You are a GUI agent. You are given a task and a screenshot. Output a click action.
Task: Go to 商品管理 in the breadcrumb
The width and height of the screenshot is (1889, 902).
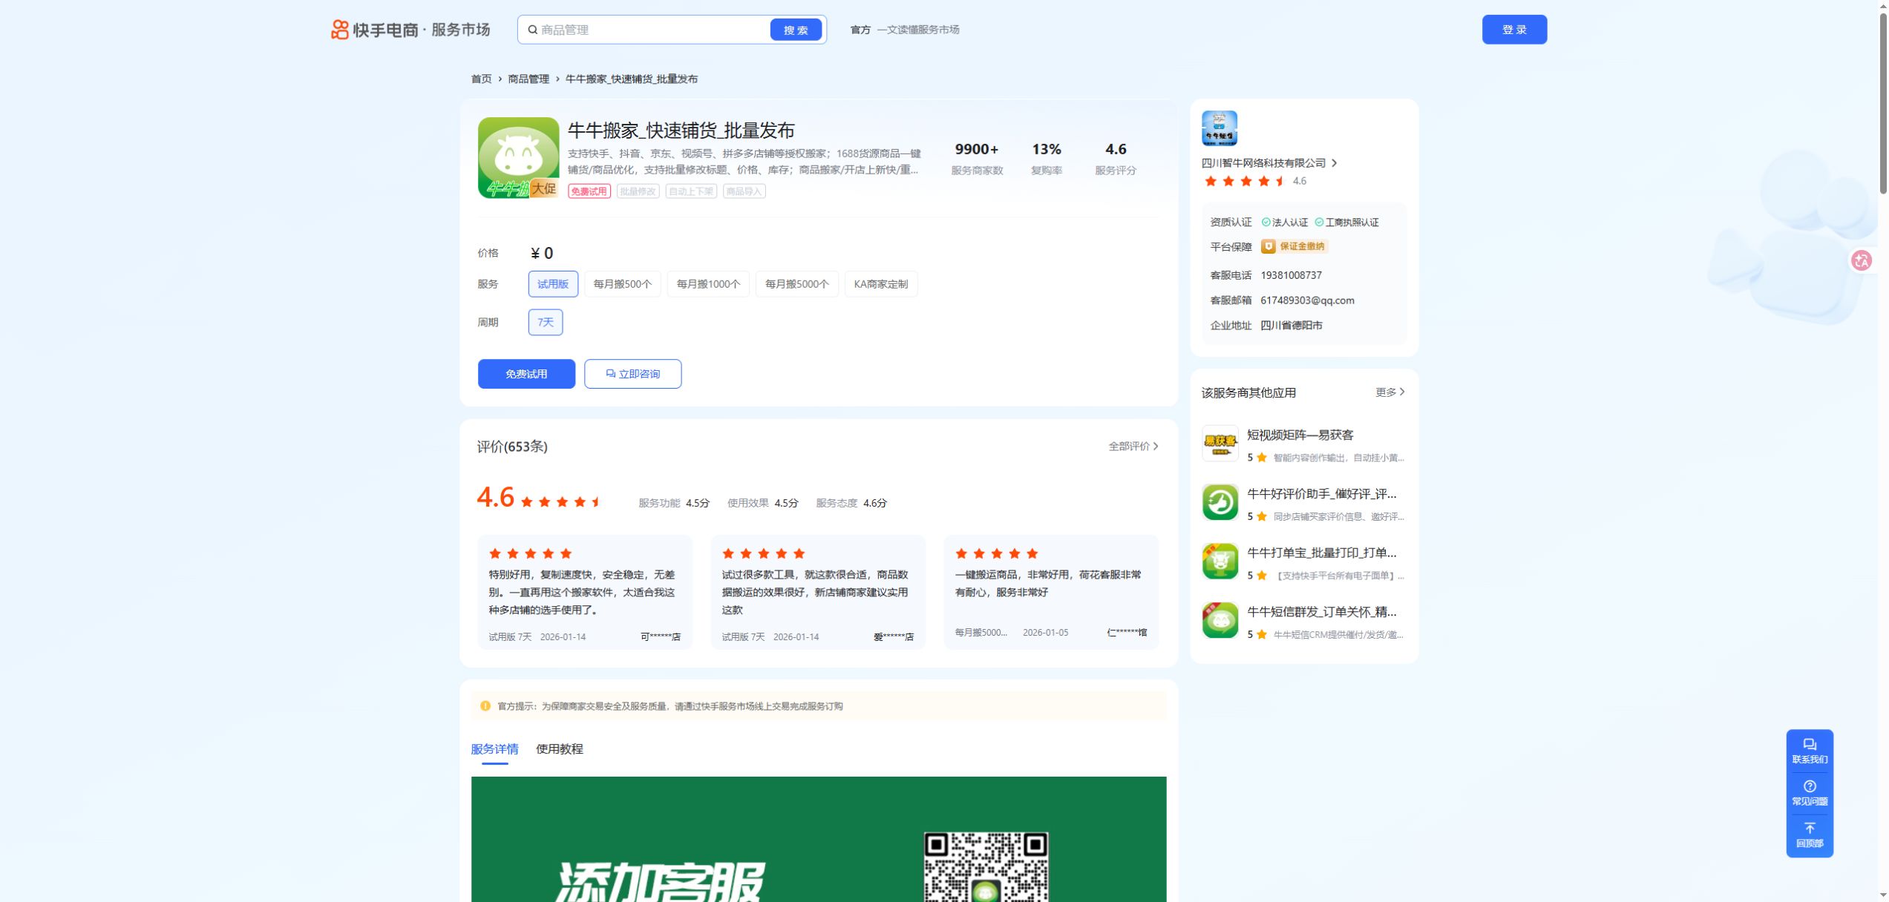point(528,79)
